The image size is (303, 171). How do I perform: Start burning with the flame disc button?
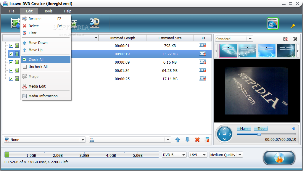279,157
